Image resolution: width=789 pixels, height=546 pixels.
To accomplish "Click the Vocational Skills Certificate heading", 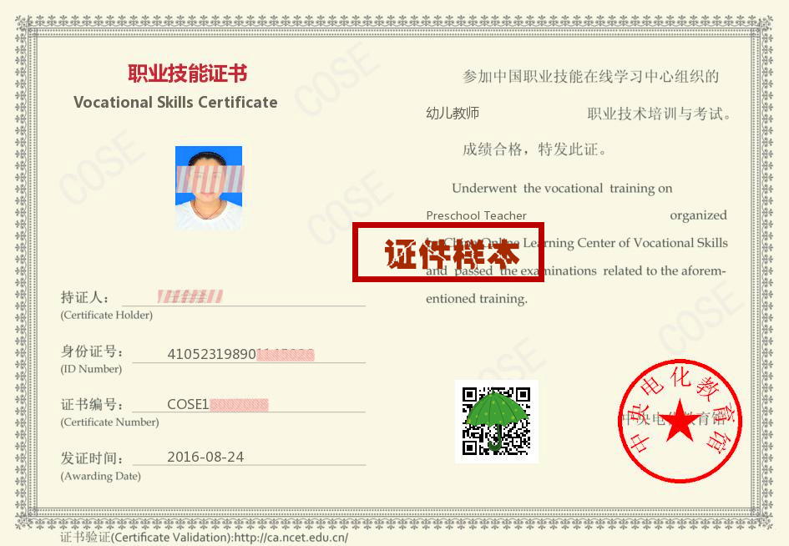I will [175, 103].
